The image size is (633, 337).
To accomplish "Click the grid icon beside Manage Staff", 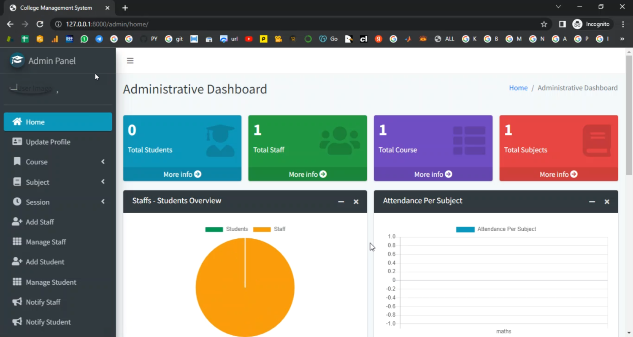I will 17,242.
